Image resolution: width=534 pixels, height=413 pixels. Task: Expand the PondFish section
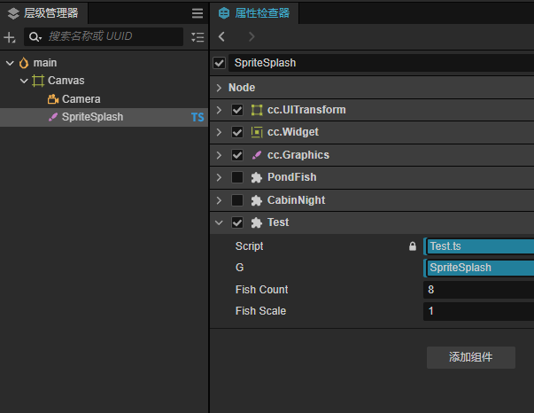coord(219,177)
